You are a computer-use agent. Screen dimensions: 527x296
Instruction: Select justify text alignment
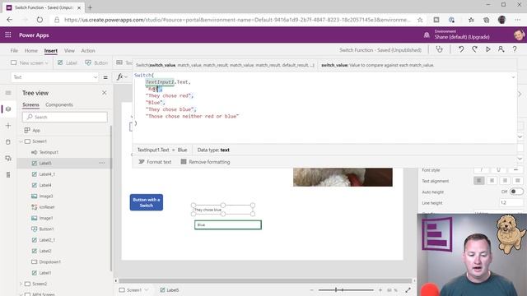518,181
